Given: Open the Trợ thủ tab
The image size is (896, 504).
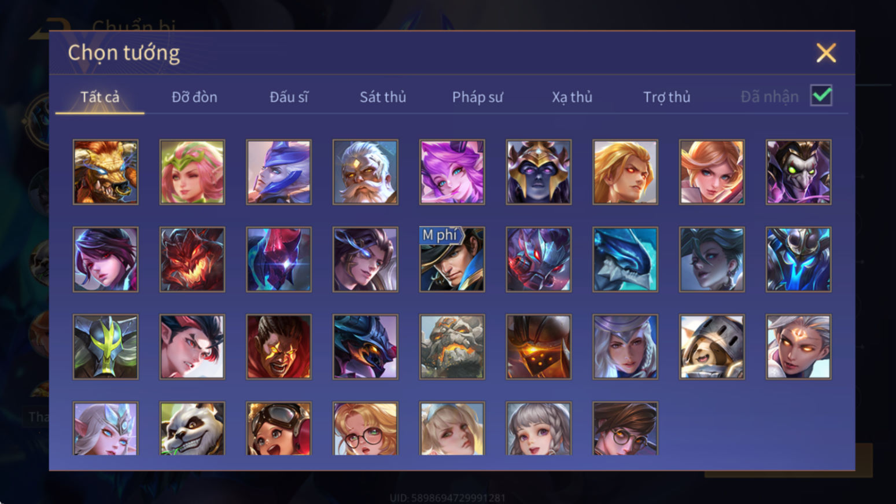Looking at the screenshot, I should coord(666,97).
